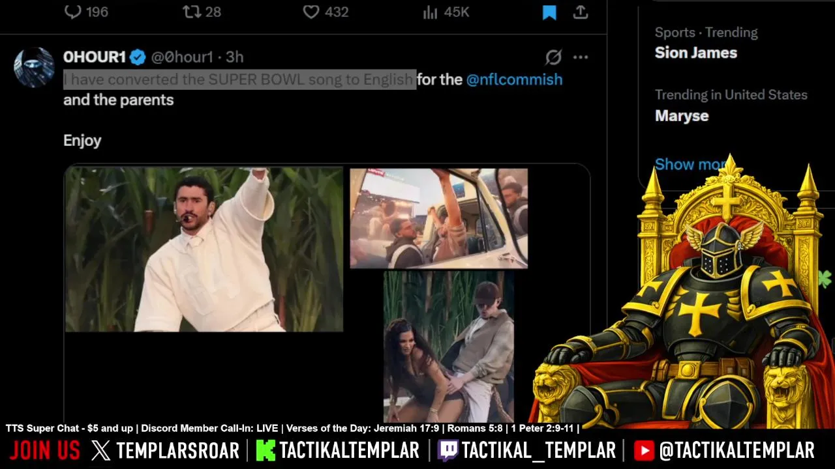835x469 pixels.
Task: Click the share upload icon
Action: click(581, 12)
